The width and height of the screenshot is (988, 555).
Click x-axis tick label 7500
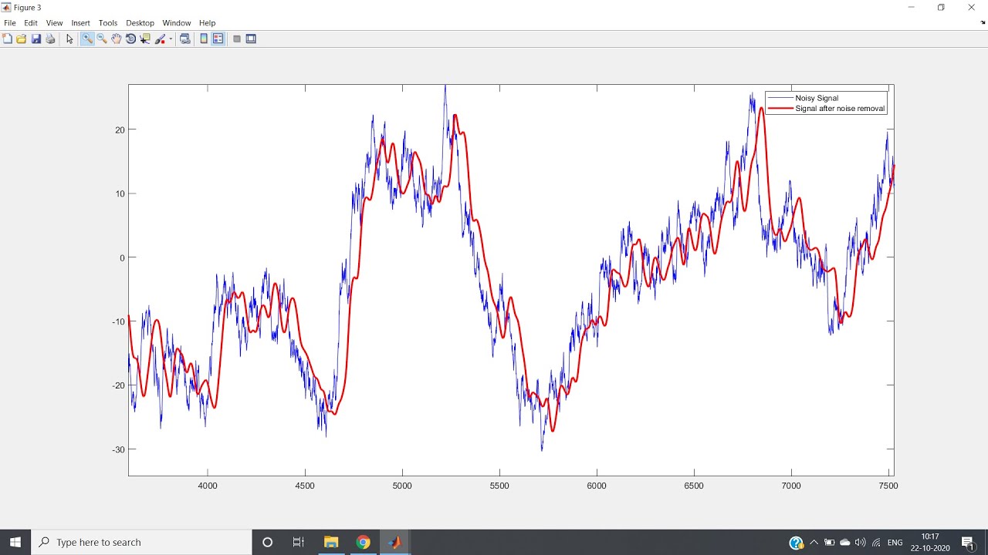click(888, 486)
